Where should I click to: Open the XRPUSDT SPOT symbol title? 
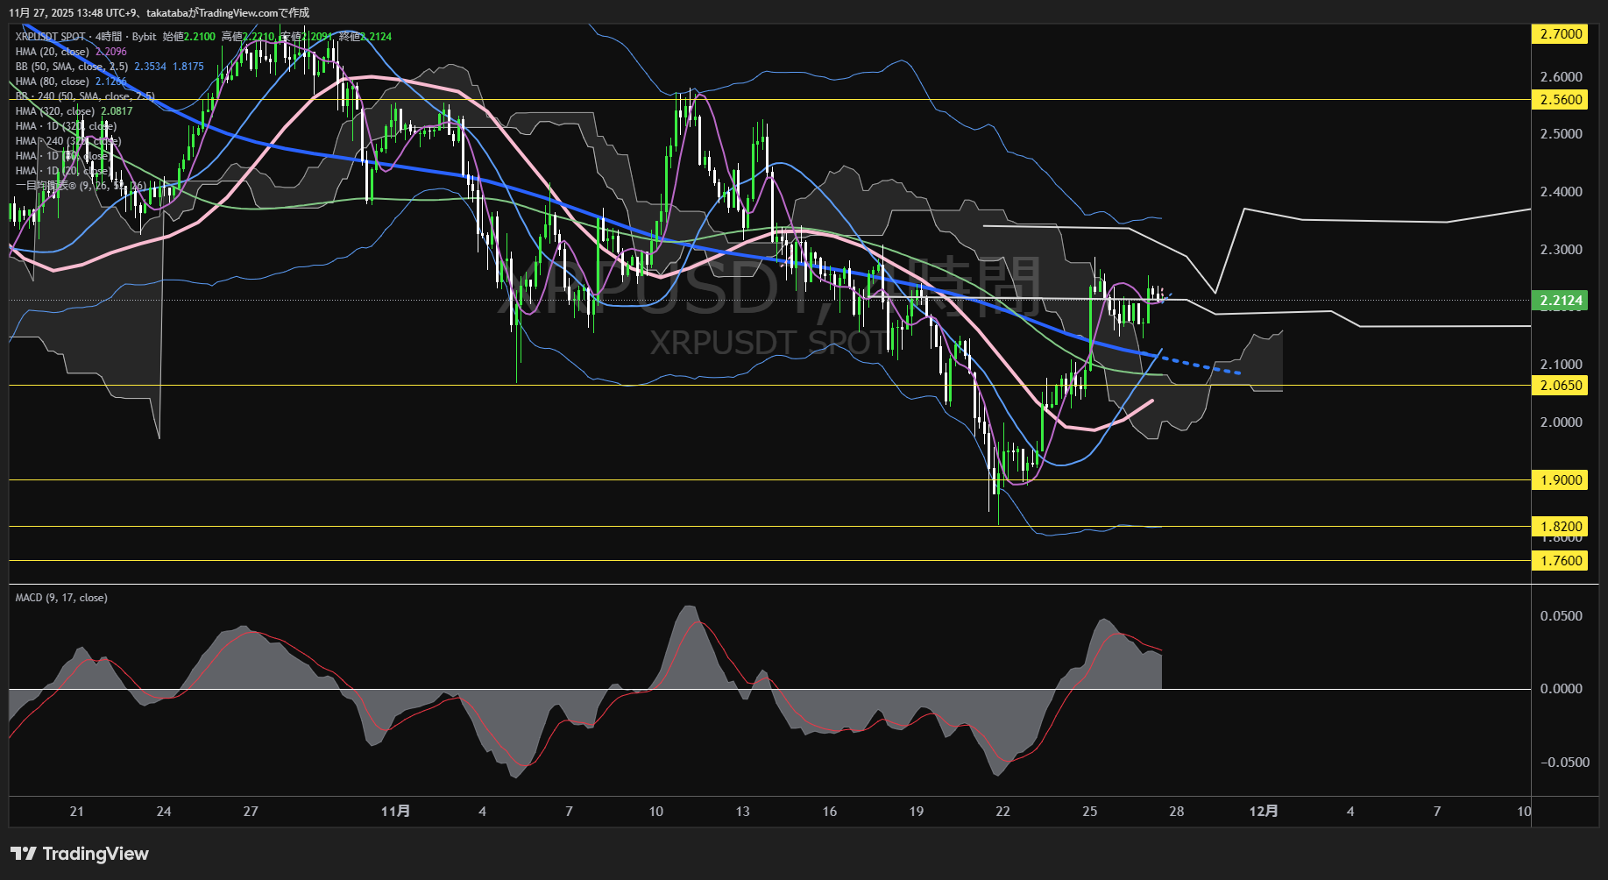[x=50, y=37]
